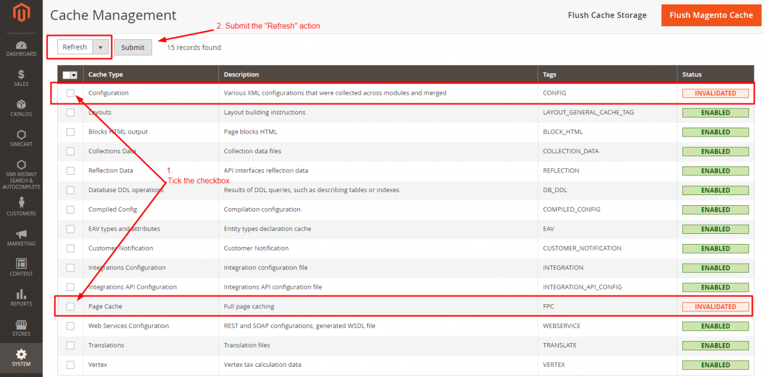The height and width of the screenshot is (377, 764).
Task: Click the INVALIDATED status badge for Page Cache
Action: [x=715, y=306]
